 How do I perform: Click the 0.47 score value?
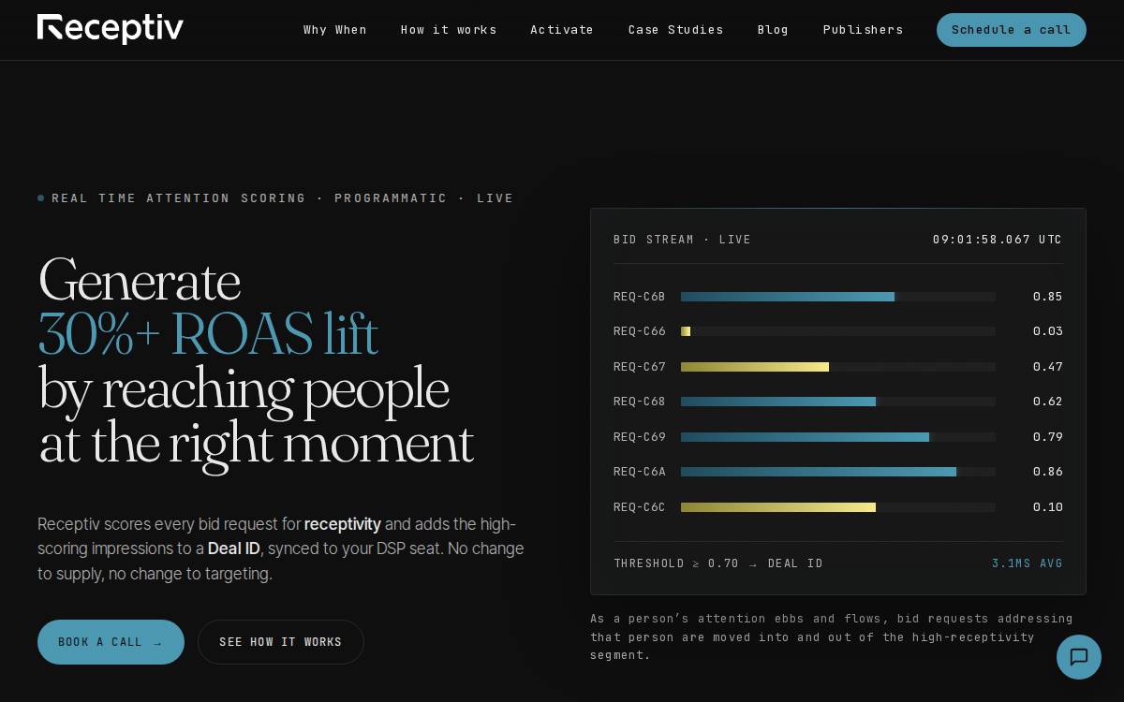click(1048, 367)
